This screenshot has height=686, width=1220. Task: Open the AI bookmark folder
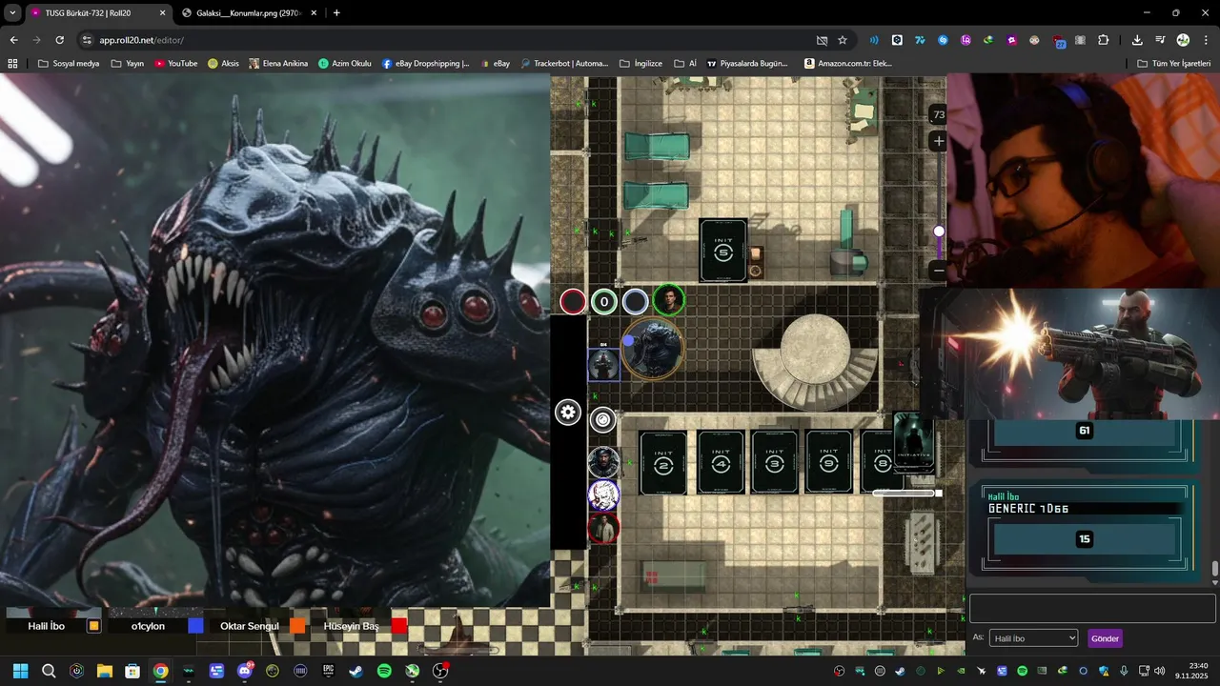click(685, 64)
